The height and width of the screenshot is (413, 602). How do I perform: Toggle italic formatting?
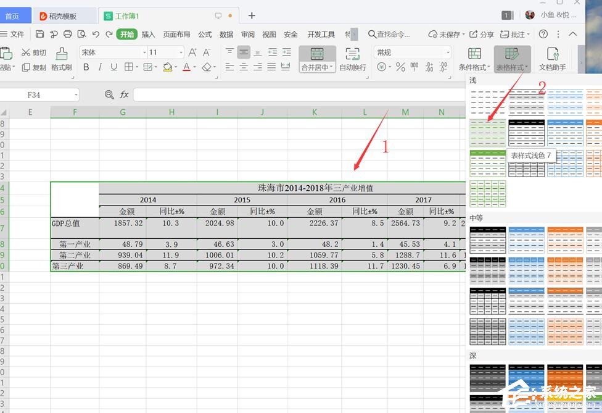[x=100, y=66]
